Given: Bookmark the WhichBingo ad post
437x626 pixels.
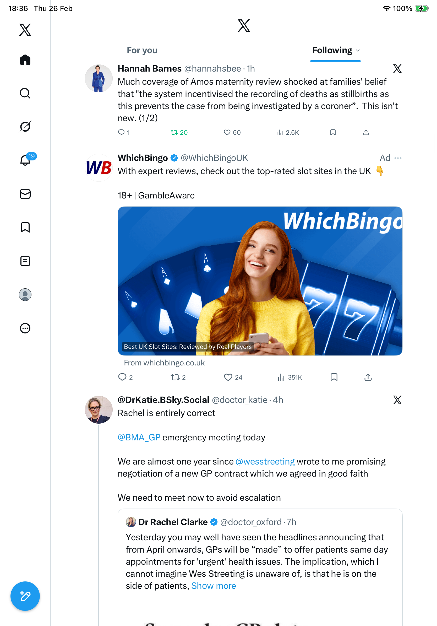Looking at the screenshot, I should pos(334,377).
